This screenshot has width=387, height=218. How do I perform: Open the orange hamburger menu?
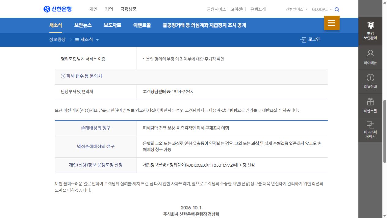tap(332, 23)
